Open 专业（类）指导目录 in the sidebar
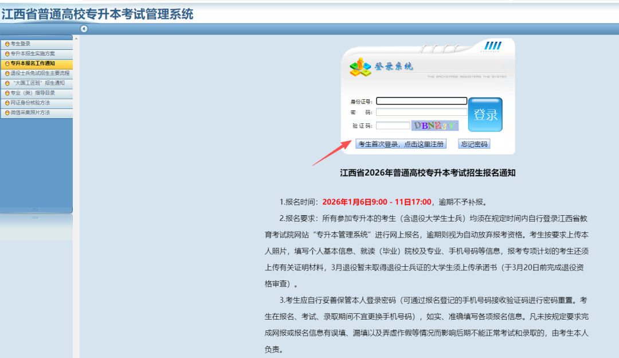The width and height of the screenshot is (619, 358). point(33,93)
